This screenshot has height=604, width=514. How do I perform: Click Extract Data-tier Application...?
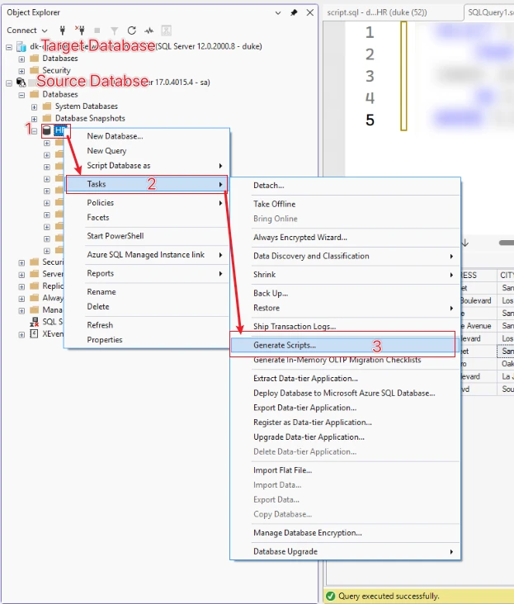[x=345, y=378]
